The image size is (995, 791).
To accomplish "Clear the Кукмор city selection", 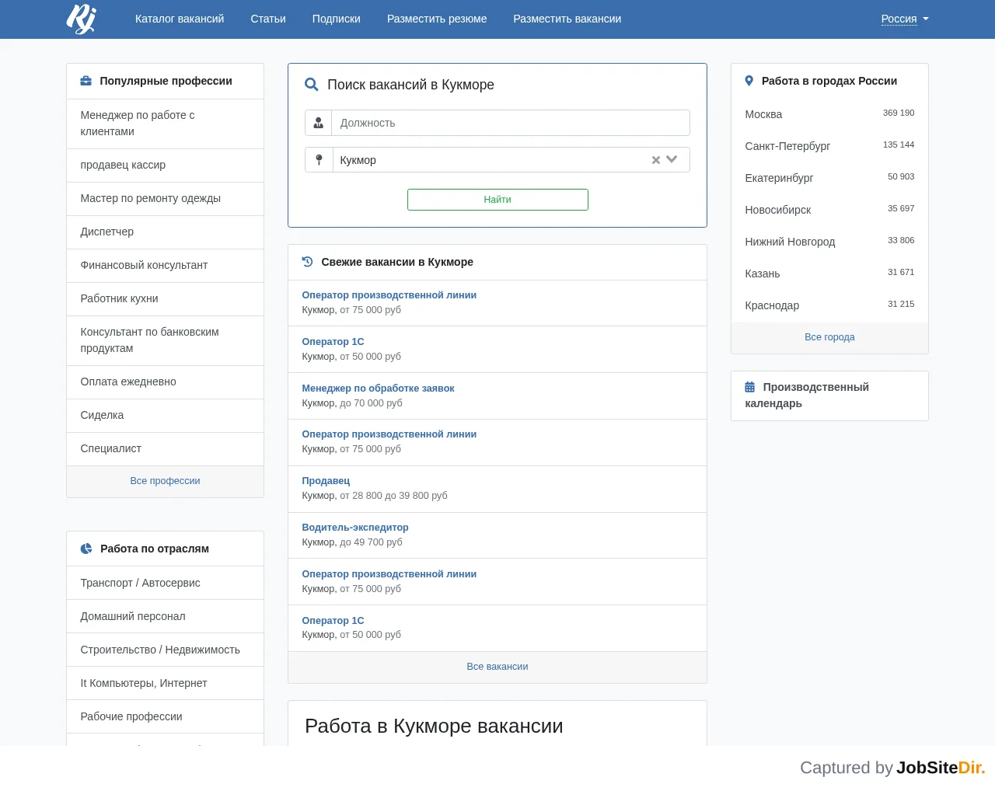I will (656, 160).
